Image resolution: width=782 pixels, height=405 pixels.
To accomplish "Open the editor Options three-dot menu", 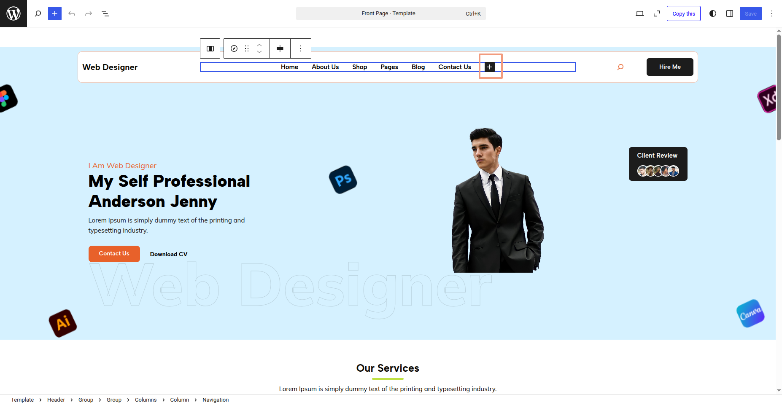I will [772, 13].
